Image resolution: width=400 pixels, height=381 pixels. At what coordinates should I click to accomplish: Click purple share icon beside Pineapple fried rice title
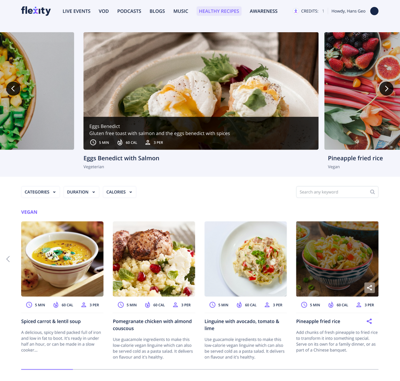click(x=369, y=321)
